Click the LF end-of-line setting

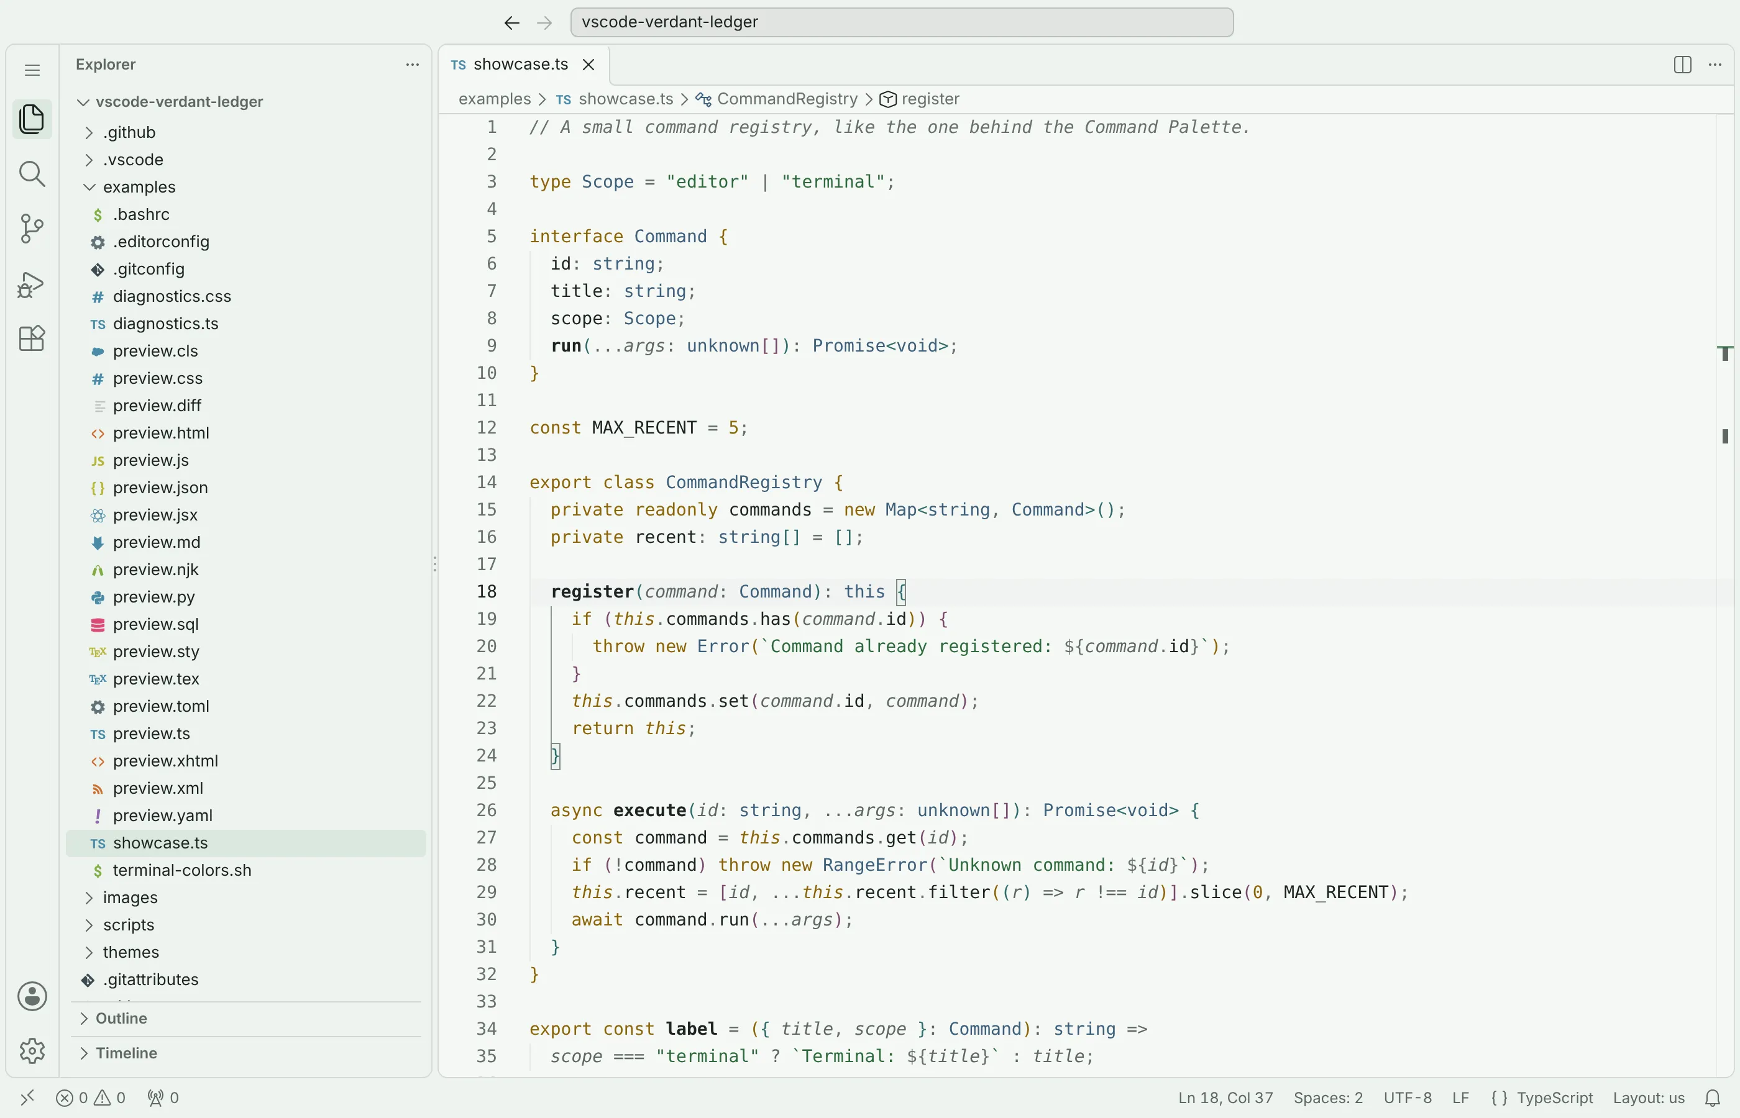[1461, 1098]
